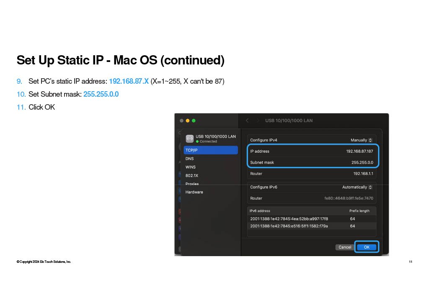429x303 pixels.
Task: Click the IPv4 Router field 192.168.1.1
Action: pos(312,174)
